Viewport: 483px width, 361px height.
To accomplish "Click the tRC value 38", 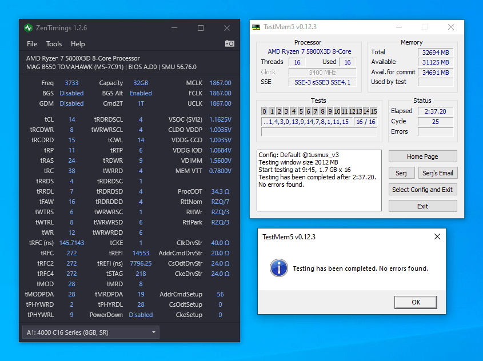I will tap(71, 171).
